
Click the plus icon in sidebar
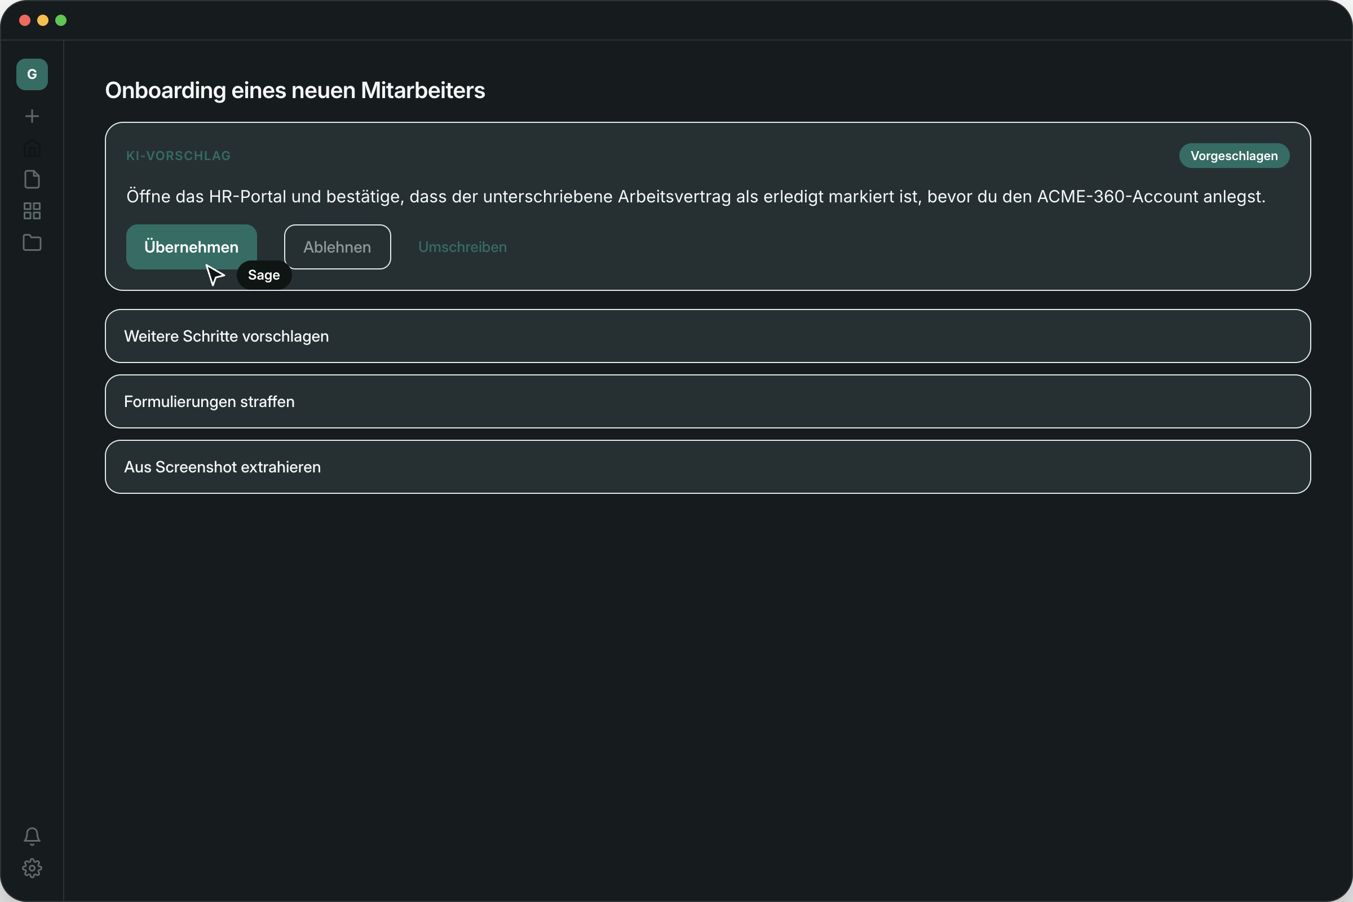click(32, 117)
